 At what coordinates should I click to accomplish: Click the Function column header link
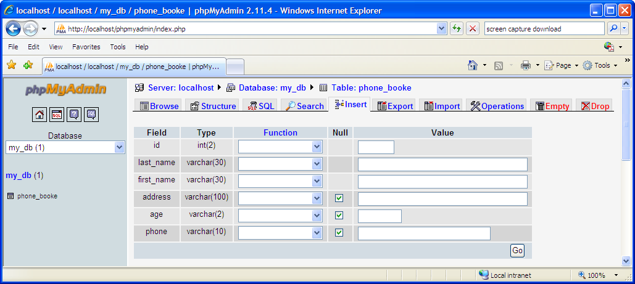click(280, 132)
